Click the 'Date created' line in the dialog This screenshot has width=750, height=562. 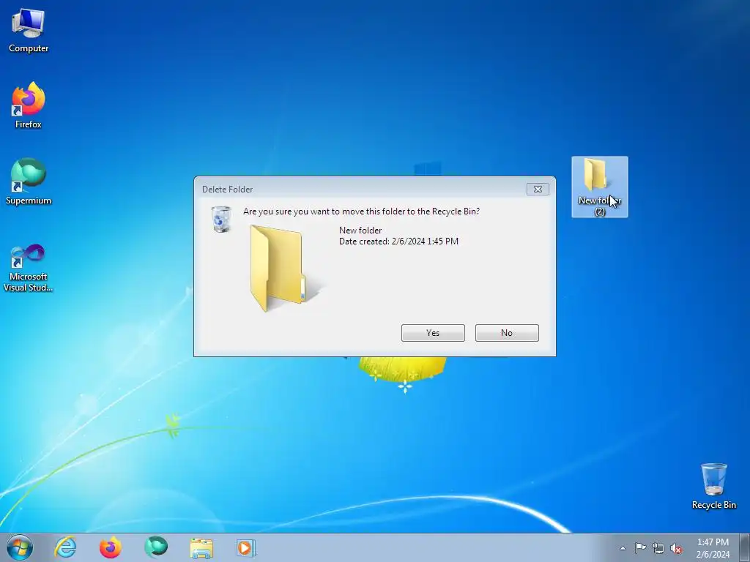pyautogui.click(x=399, y=241)
